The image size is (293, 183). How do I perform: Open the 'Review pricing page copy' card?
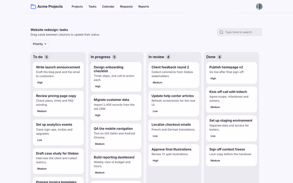[x=58, y=104]
